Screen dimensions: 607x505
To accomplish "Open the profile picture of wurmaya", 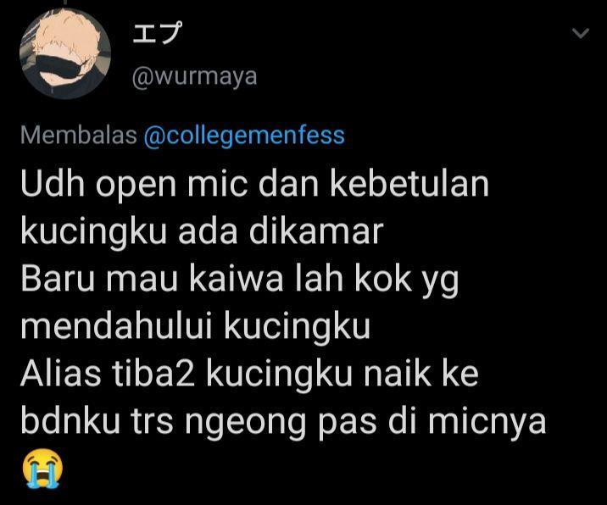I will pyautogui.click(x=65, y=53).
